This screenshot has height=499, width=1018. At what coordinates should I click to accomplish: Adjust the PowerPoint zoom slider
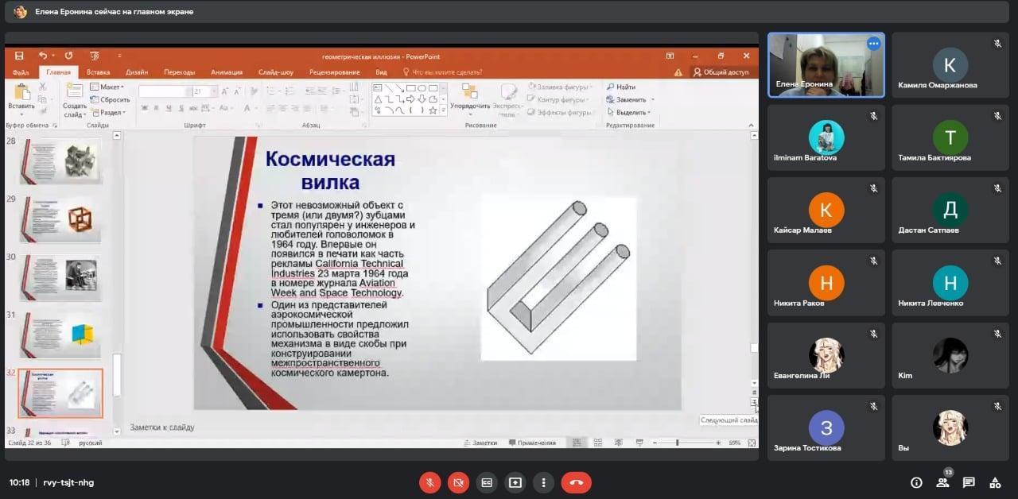(x=678, y=443)
